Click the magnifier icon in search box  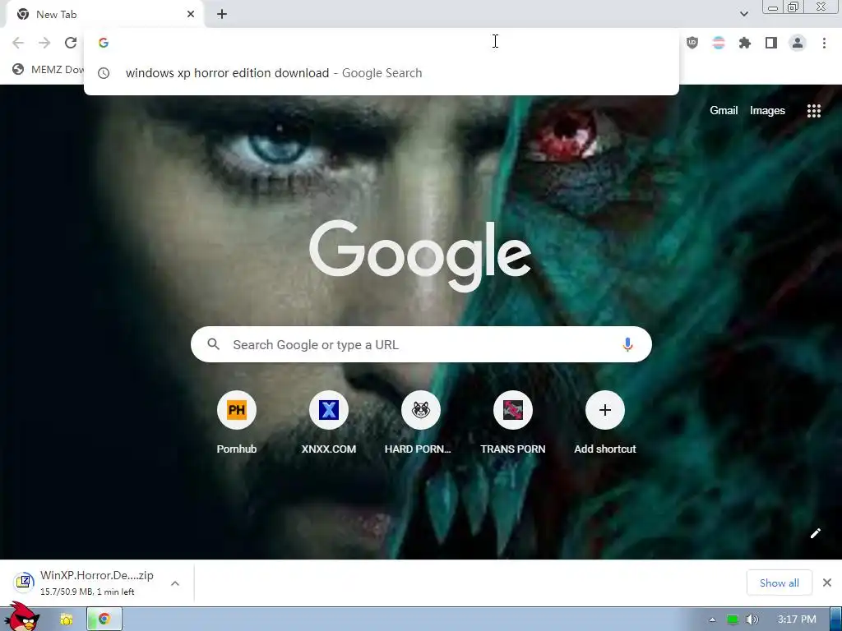[213, 344]
